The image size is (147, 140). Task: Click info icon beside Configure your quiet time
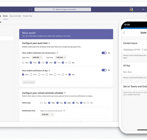[49, 43]
